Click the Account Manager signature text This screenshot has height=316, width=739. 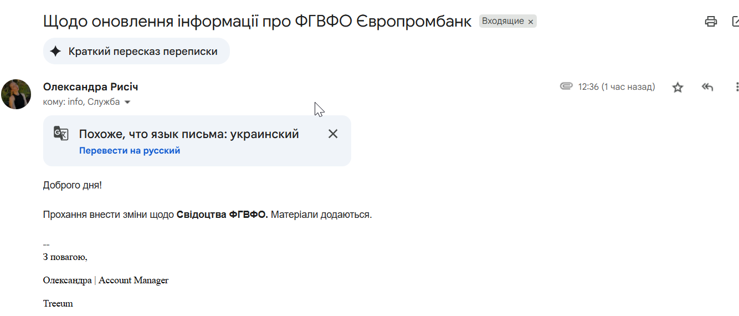tap(134, 281)
